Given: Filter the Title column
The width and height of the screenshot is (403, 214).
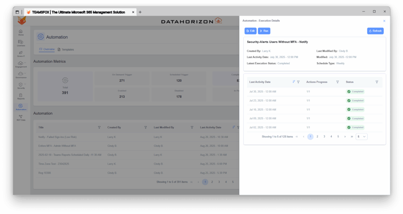Looking at the screenshot, I should click(99, 127).
